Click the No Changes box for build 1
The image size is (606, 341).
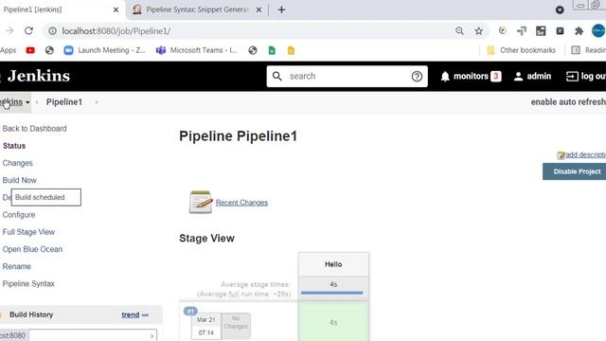coord(236,326)
